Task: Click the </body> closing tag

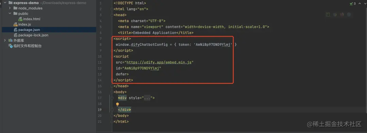Action: coord(121,116)
